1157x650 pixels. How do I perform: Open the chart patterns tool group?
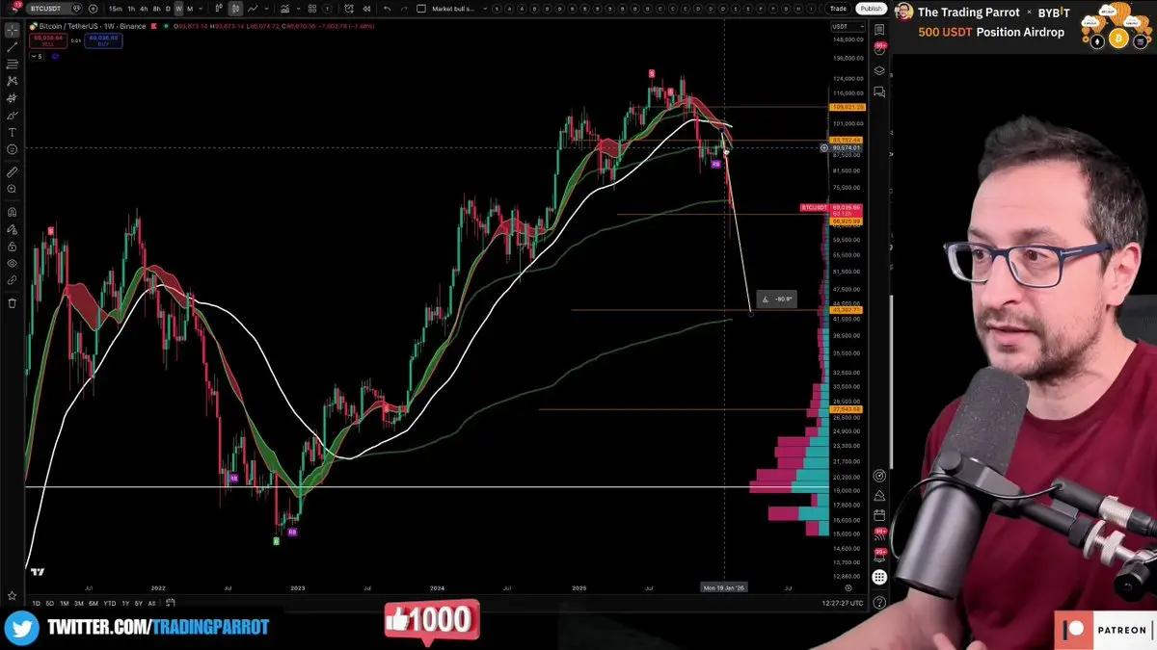coord(13,81)
